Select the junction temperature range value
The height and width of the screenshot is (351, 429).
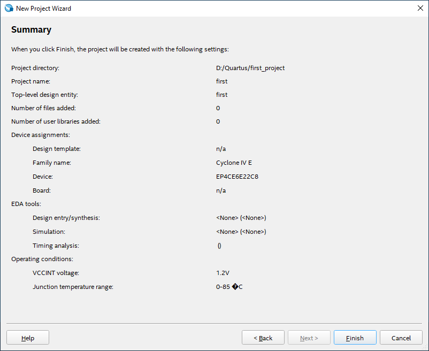point(229,287)
